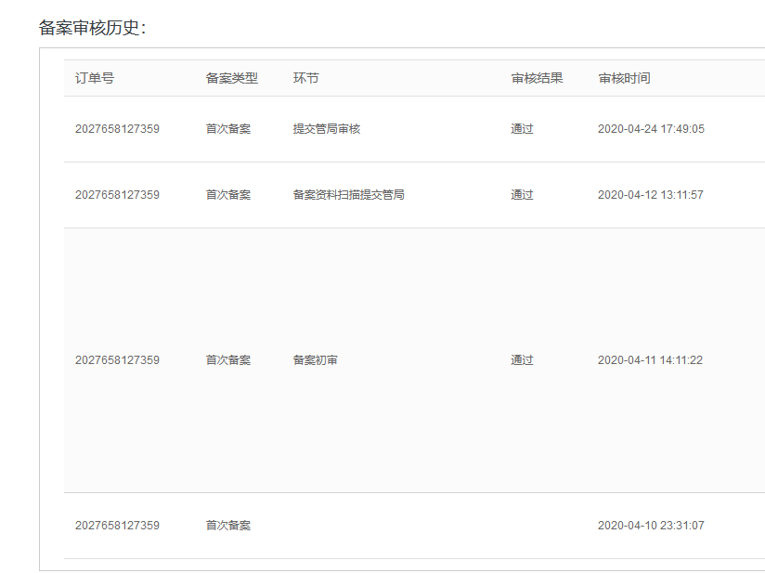The width and height of the screenshot is (765, 573).
Task: Select the timestamp 2020-04-10 23:31:07
Action: [x=650, y=526]
